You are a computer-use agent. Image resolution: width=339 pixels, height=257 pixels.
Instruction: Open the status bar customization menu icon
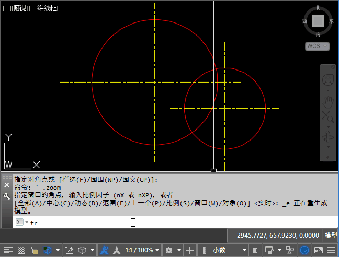tap(331, 250)
